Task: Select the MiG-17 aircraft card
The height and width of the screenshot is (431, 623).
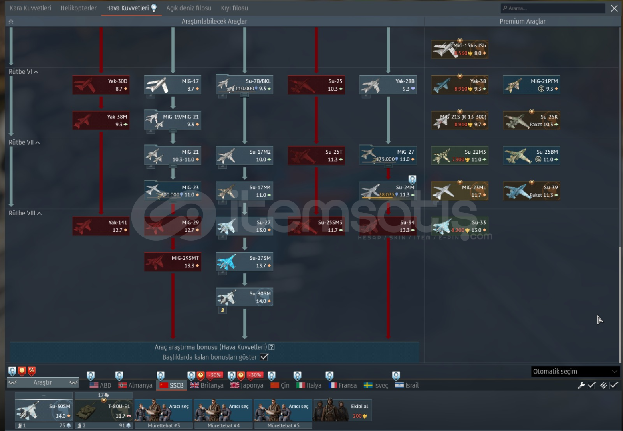Action: [173, 85]
